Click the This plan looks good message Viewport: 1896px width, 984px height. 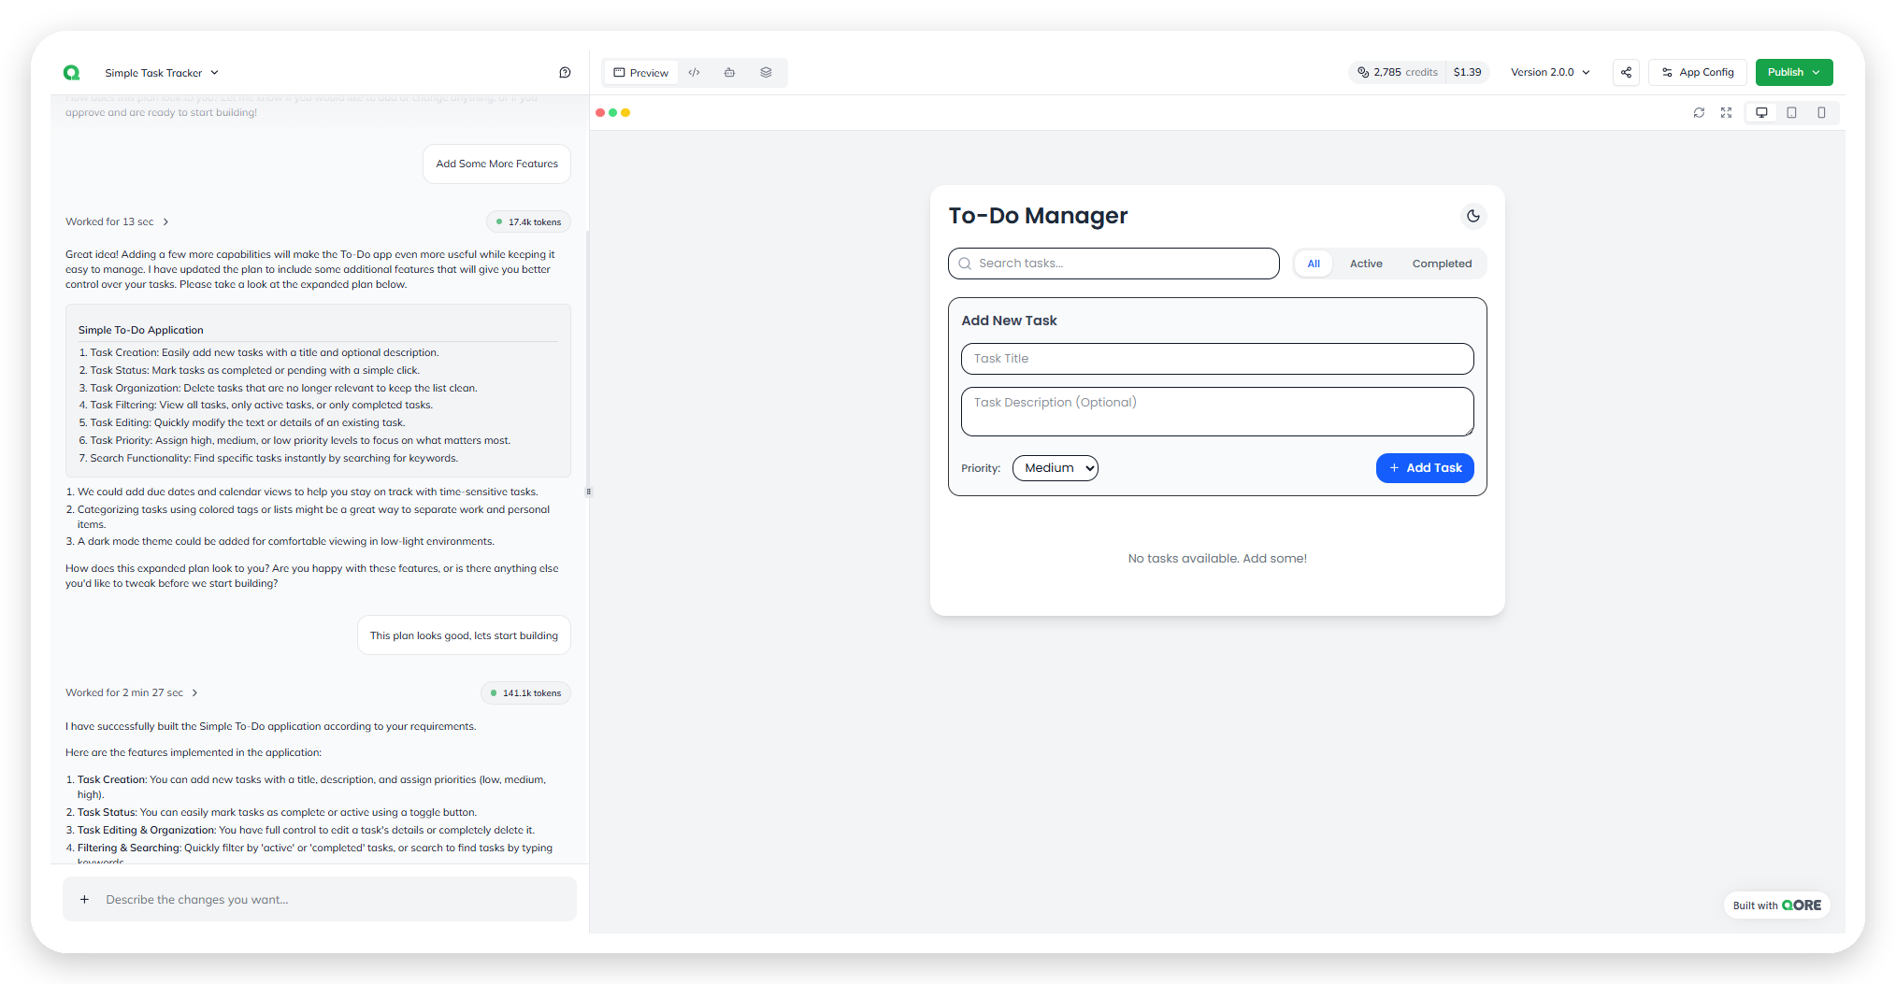pos(464,635)
